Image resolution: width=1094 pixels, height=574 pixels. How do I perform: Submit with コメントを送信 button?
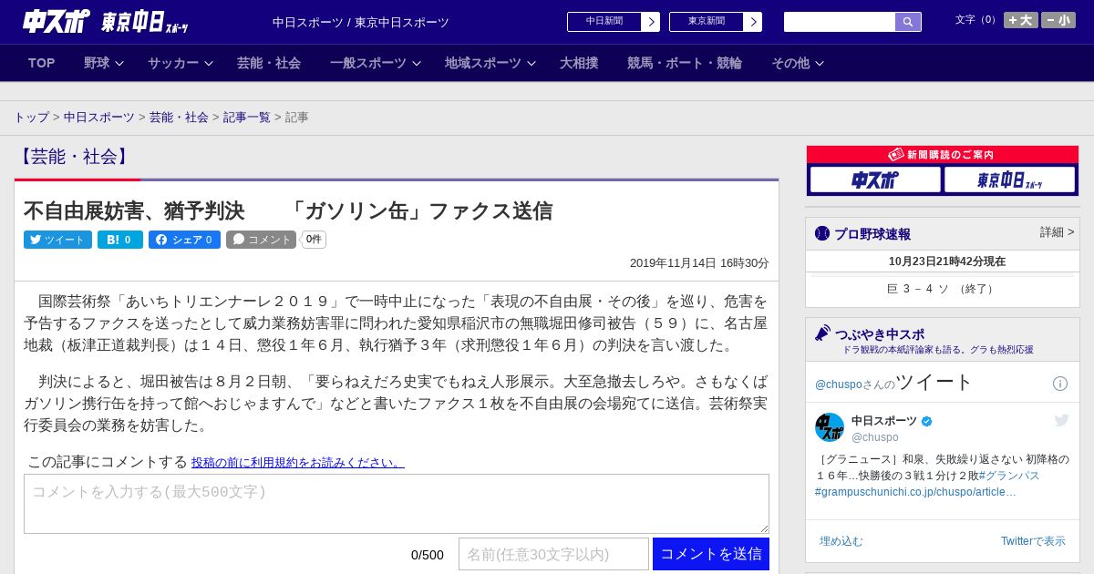[711, 554]
